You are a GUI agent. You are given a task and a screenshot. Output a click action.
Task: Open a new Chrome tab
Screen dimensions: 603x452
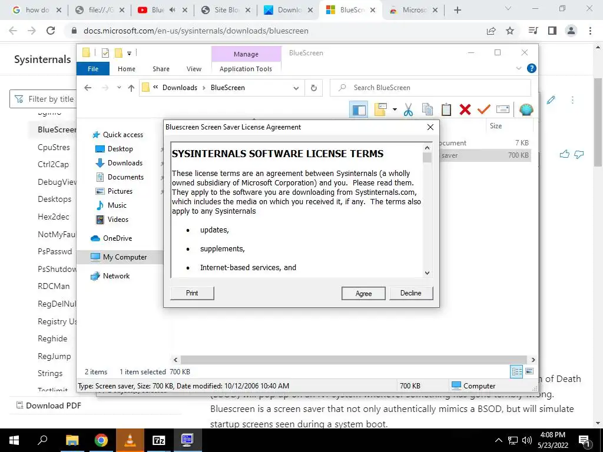pos(457,11)
